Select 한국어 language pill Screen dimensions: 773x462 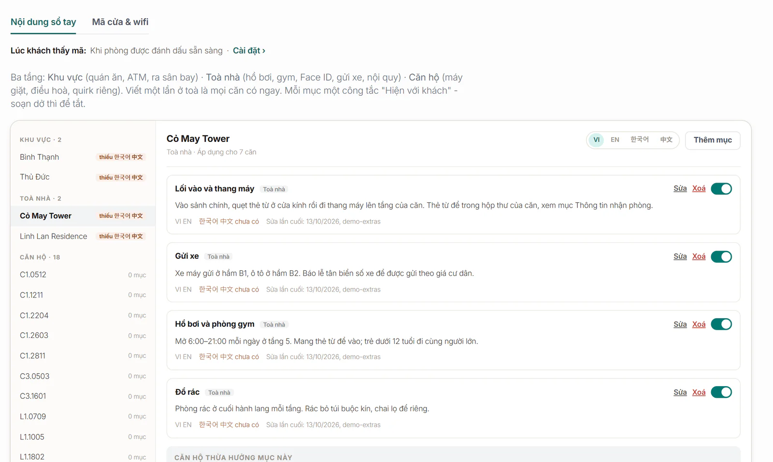(640, 140)
